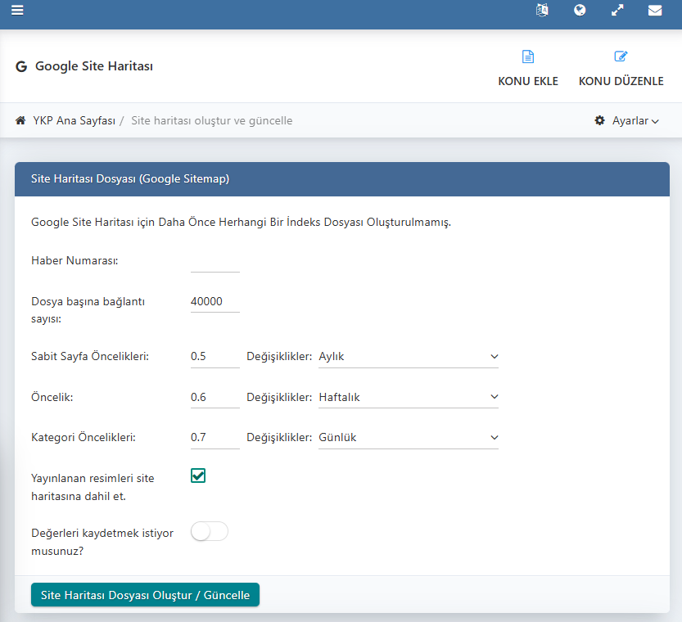
Task: Open the Haftalık change frequency dropdown
Action: (x=408, y=397)
